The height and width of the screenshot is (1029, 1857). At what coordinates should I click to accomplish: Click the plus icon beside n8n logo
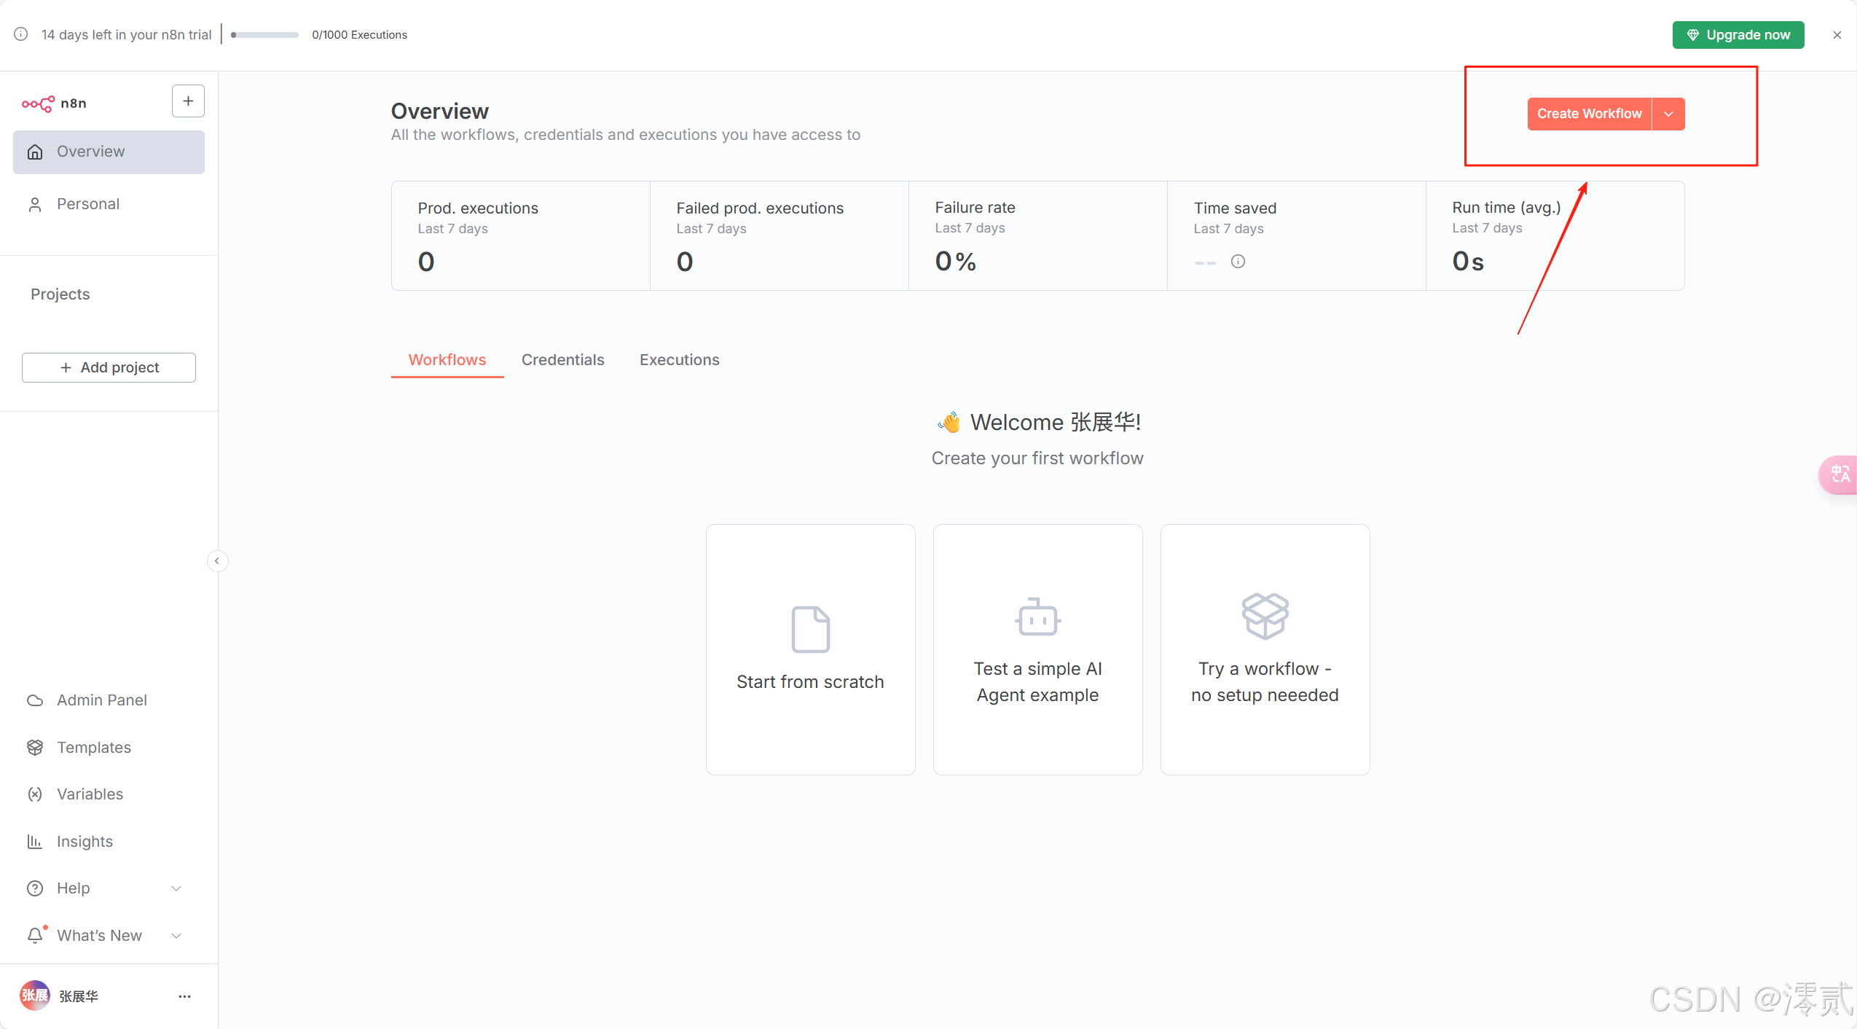pyautogui.click(x=188, y=101)
